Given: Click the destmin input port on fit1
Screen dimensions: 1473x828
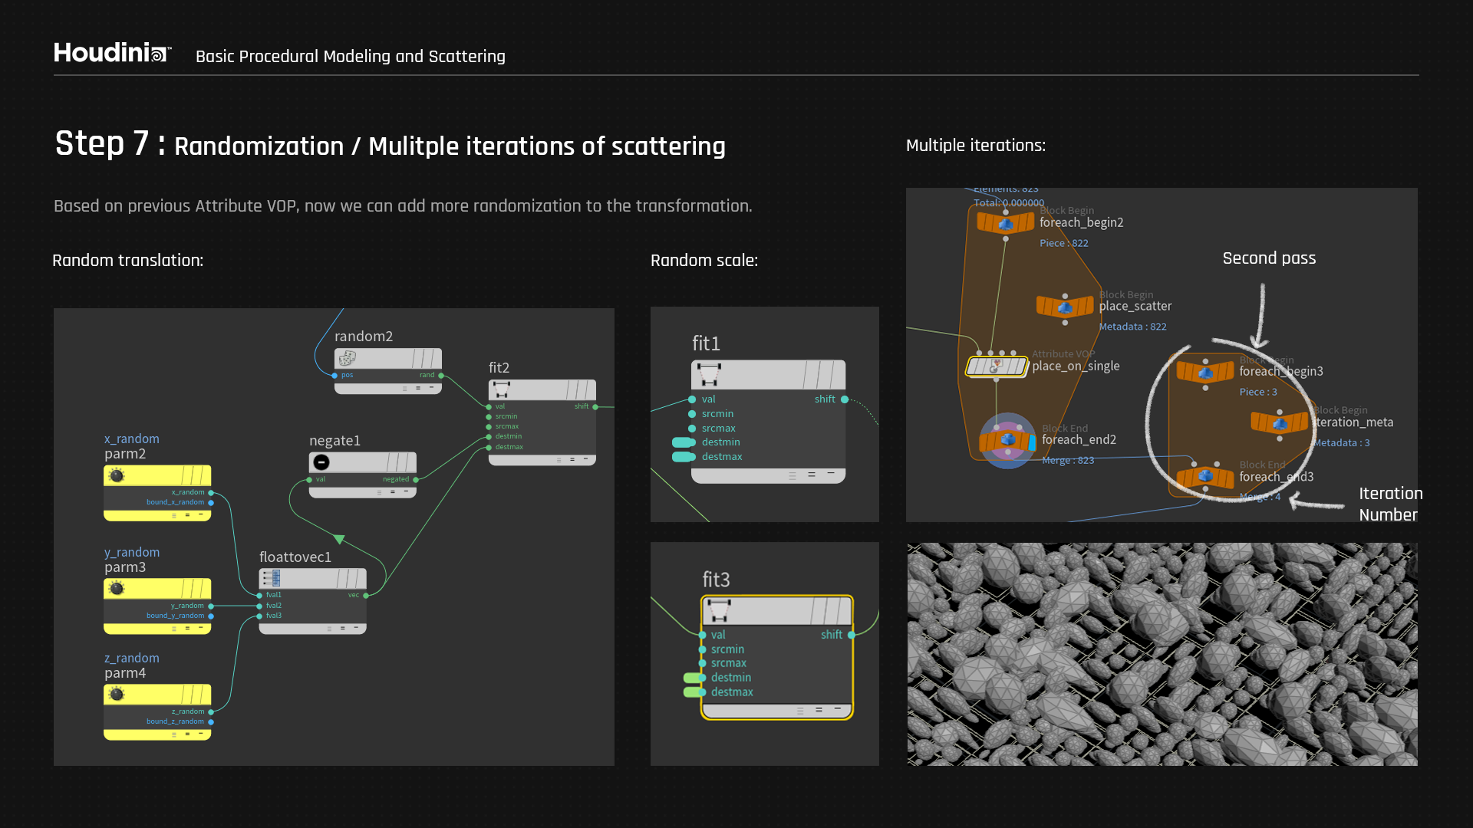Looking at the screenshot, I should (x=692, y=442).
